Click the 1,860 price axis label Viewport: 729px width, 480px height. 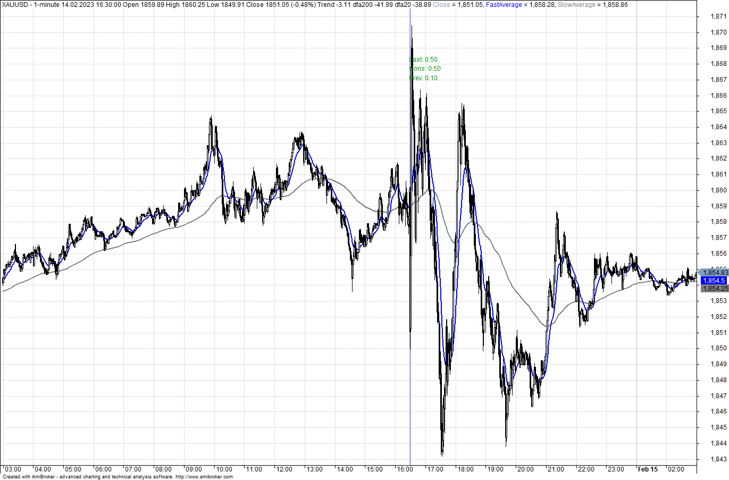coord(719,190)
